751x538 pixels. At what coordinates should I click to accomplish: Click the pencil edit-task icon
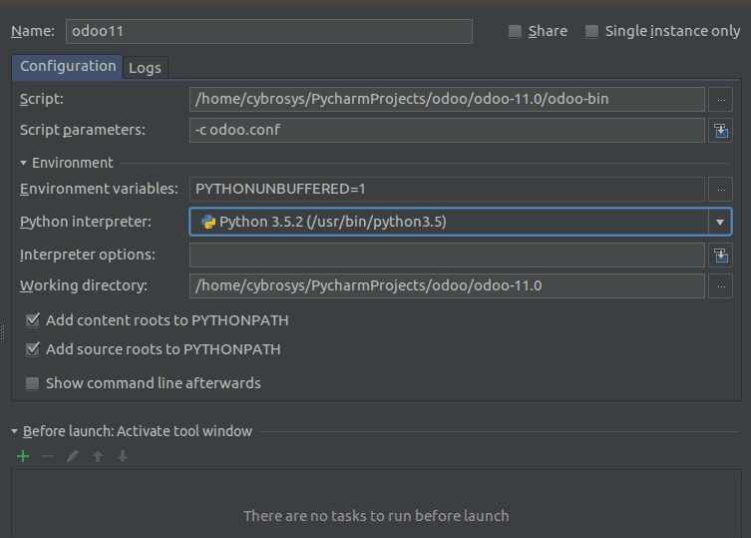pyautogui.click(x=73, y=456)
